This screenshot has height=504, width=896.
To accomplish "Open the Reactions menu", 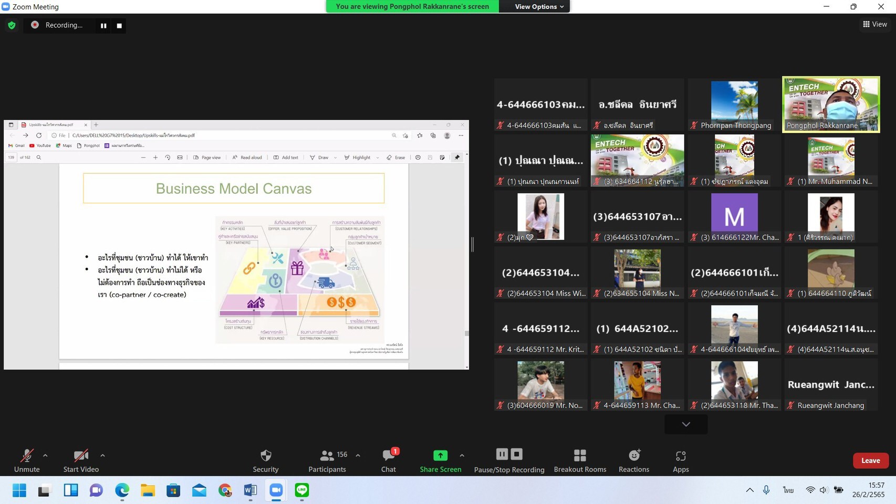I will (634, 460).
